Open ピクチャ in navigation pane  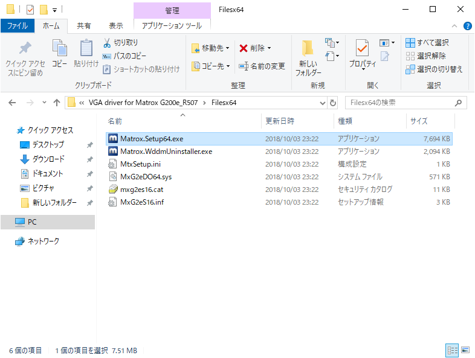[x=37, y=188]
